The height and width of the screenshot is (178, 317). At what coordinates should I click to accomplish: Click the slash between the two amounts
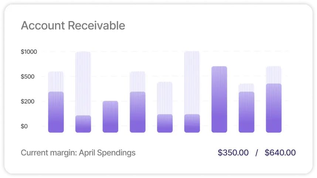[256, 153]
